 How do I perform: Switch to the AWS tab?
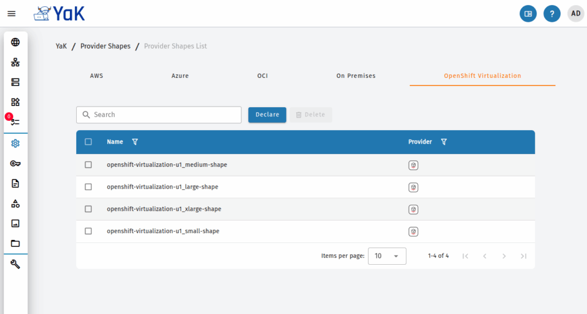[96, 76]
